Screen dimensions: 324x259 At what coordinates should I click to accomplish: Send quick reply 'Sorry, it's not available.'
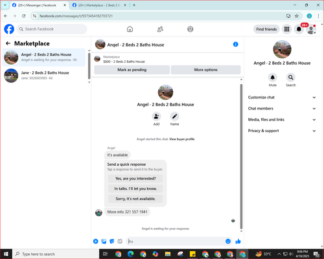(x=135, y=199)
